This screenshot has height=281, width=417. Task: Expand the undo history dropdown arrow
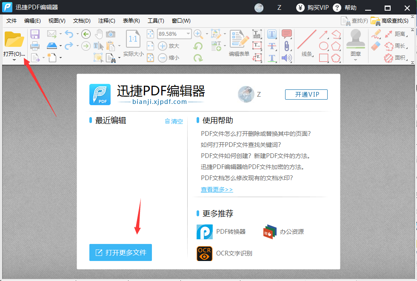click(x=77, y=34)
